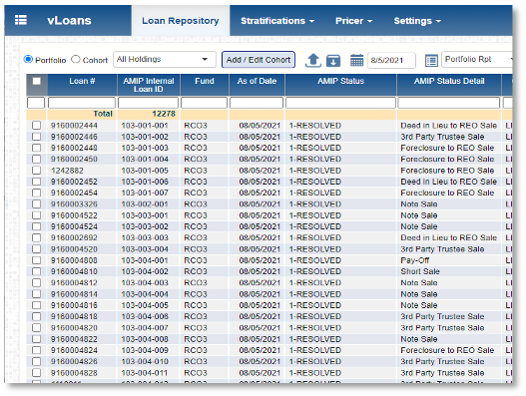
Task: Click internal loan ID 103-003-004
Action: click(x=145, y=249)
